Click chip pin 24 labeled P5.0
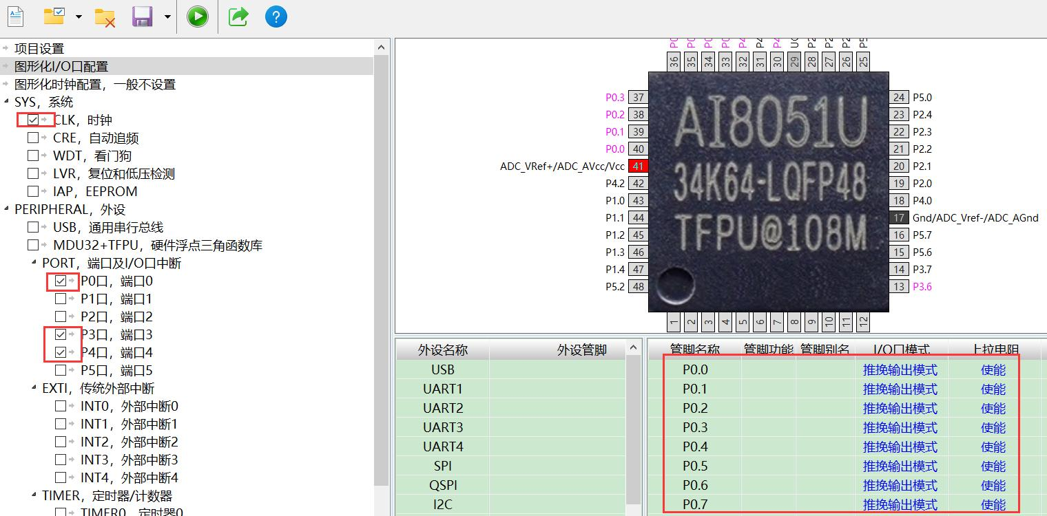 click(899, 98)
